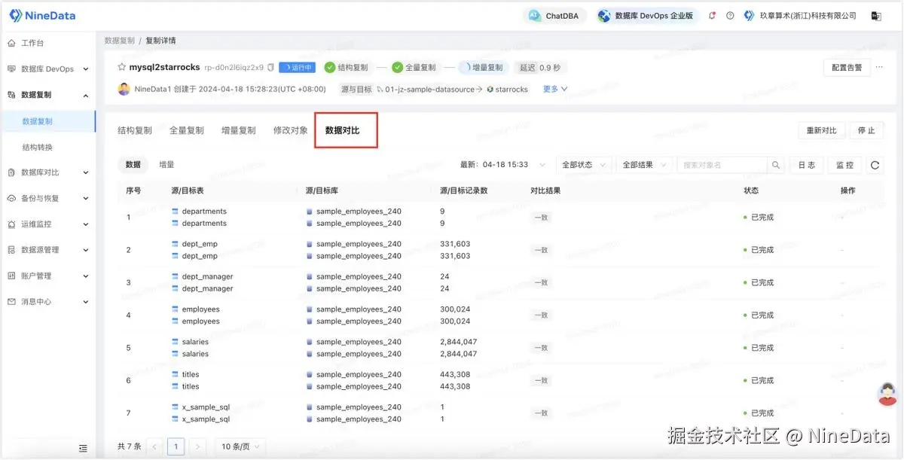Click 一致 result tag for employees row

540,315
